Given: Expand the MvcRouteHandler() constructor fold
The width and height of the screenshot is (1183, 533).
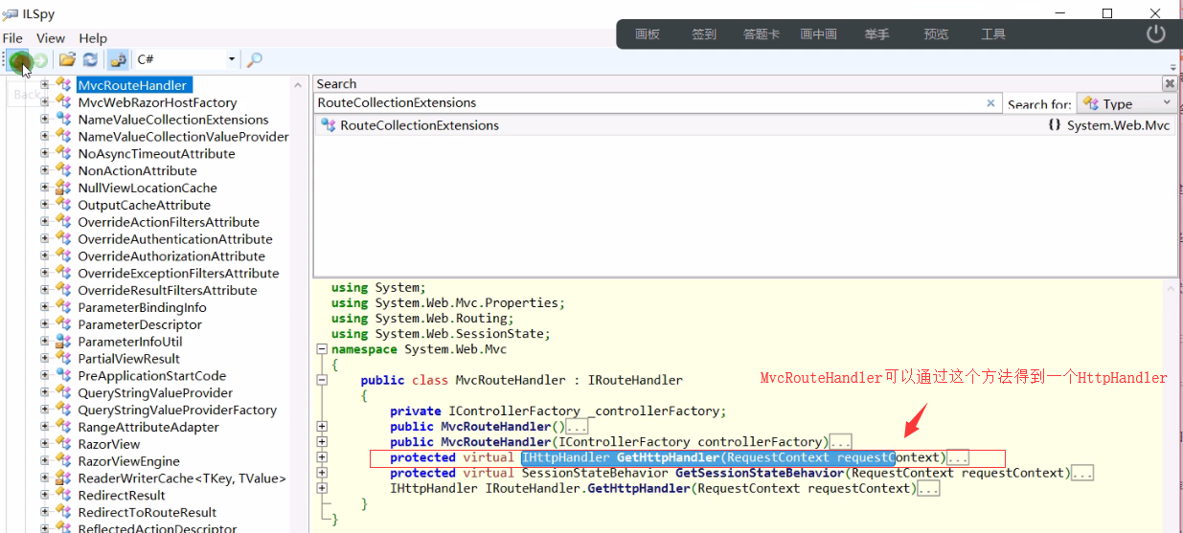Looking at the screenshot, I should (x=322, y=427).
